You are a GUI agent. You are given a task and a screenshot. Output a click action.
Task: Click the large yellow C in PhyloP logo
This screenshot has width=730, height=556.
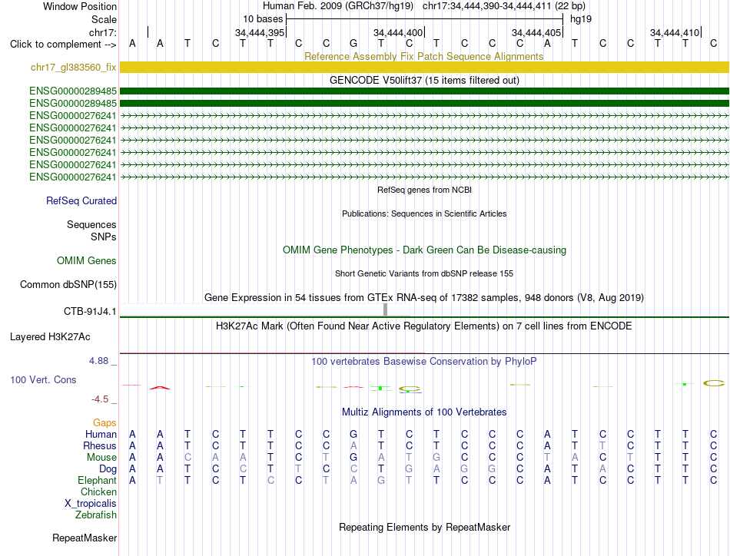pyautogui.click(x=714, y=383)
